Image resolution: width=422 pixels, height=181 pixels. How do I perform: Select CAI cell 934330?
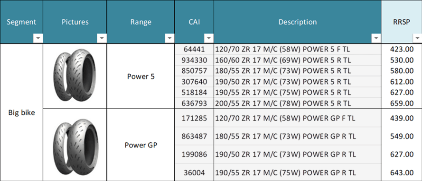click(194, 60)
